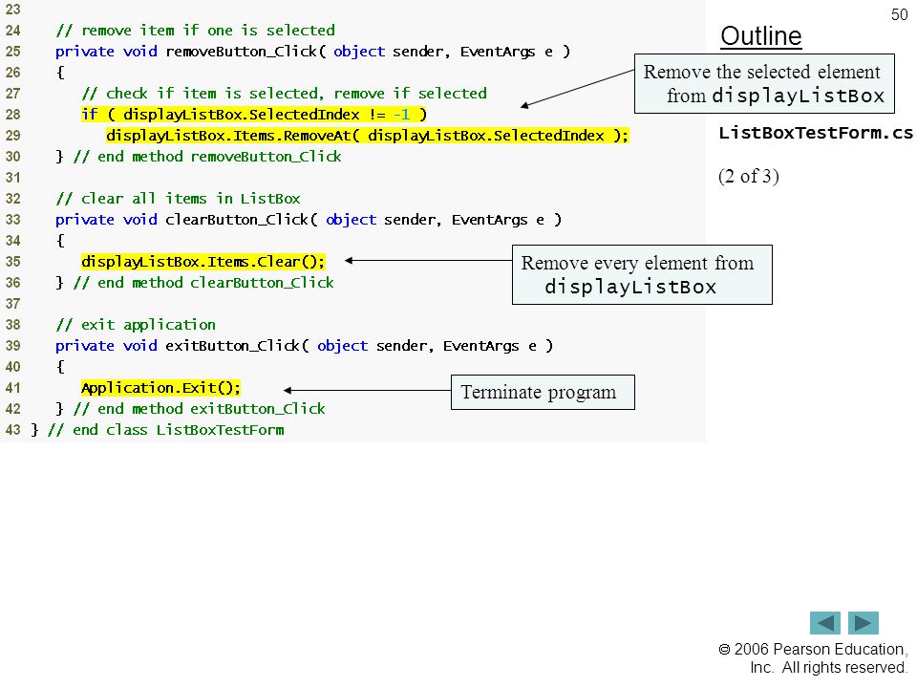Click the '// remove item if one is selected' comment

195,31
